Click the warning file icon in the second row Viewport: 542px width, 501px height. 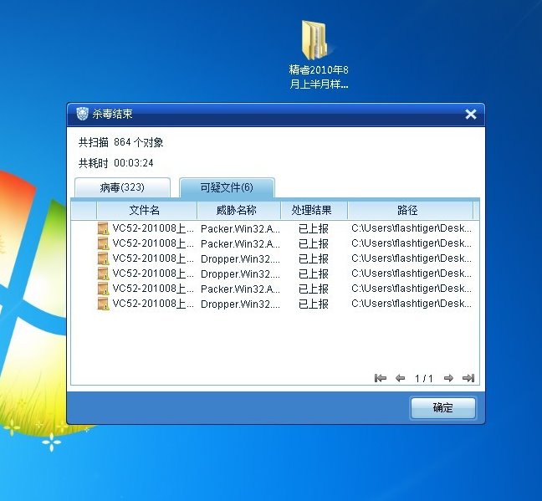coord(103,243)
